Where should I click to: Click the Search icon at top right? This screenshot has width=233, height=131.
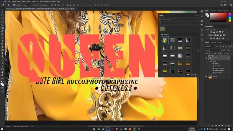[222, 5]
